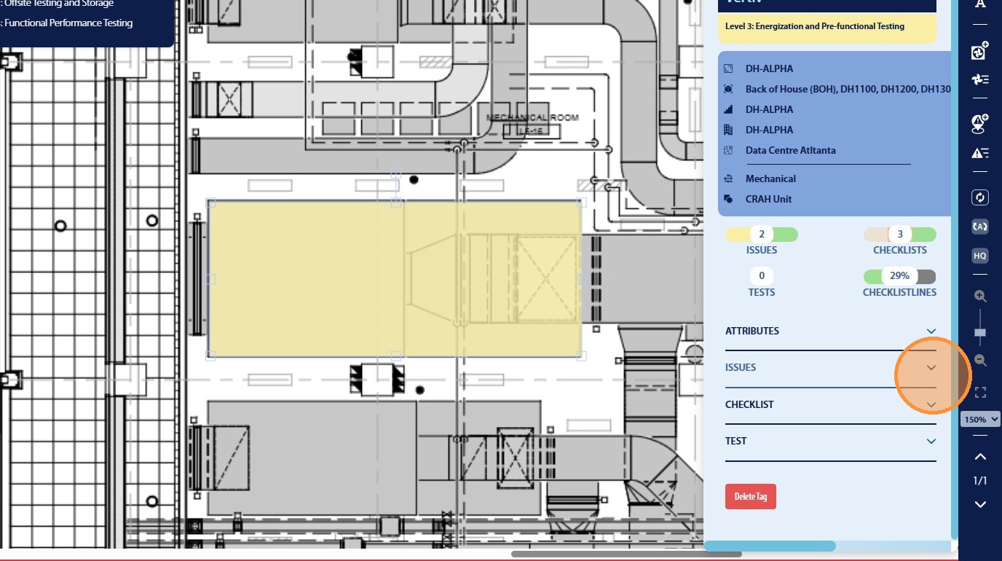Expand the TEST section
This screenshot has height=561, width=1002.
click(x=831, y=441)
